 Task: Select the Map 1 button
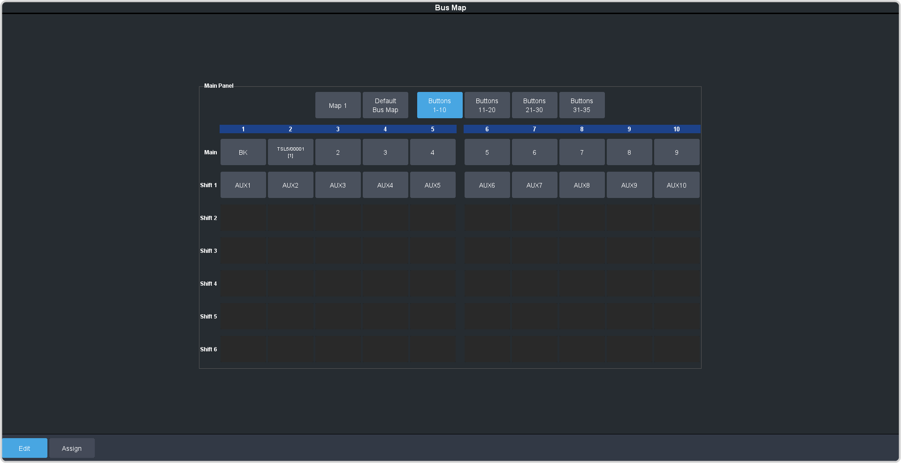(338, 105)
